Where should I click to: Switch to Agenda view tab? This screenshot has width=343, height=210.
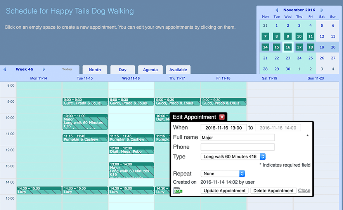150,70
